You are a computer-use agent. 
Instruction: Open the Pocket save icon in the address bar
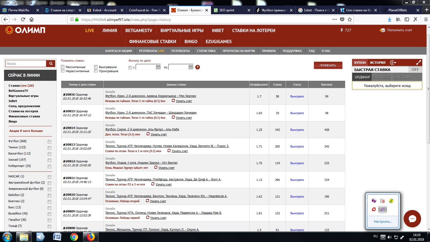342,19
